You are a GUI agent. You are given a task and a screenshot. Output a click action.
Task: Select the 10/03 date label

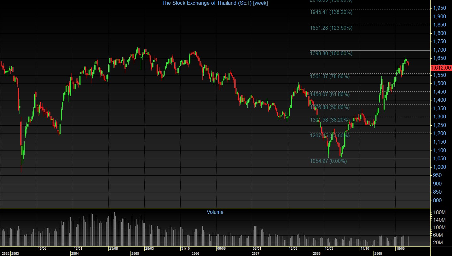tap(329, 249)
